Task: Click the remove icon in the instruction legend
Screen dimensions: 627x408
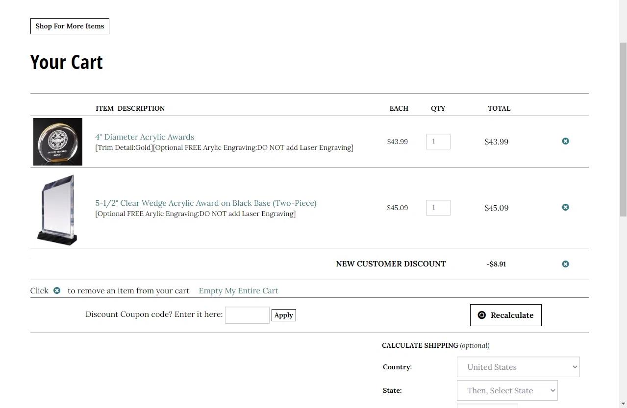Action: coord(57,290)
